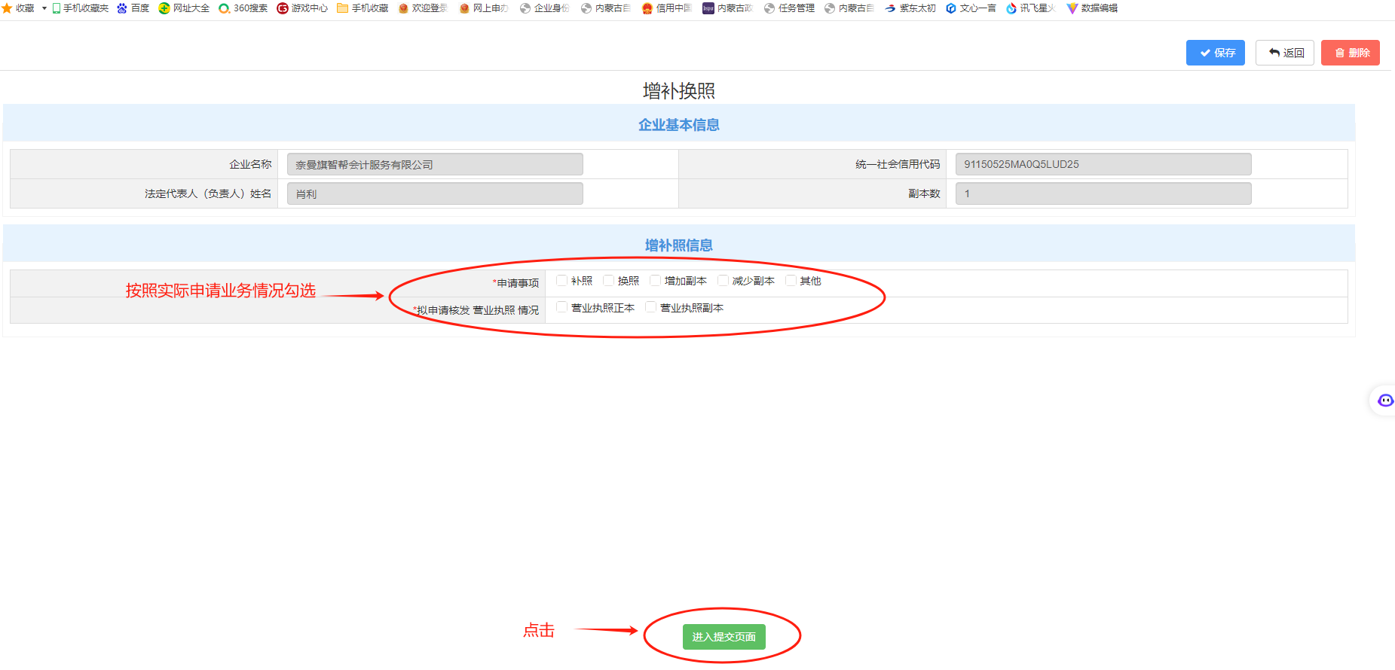Click the floating assistant robot icon
Viewport: 1395px width, 670px height.
click(1384, 400)
